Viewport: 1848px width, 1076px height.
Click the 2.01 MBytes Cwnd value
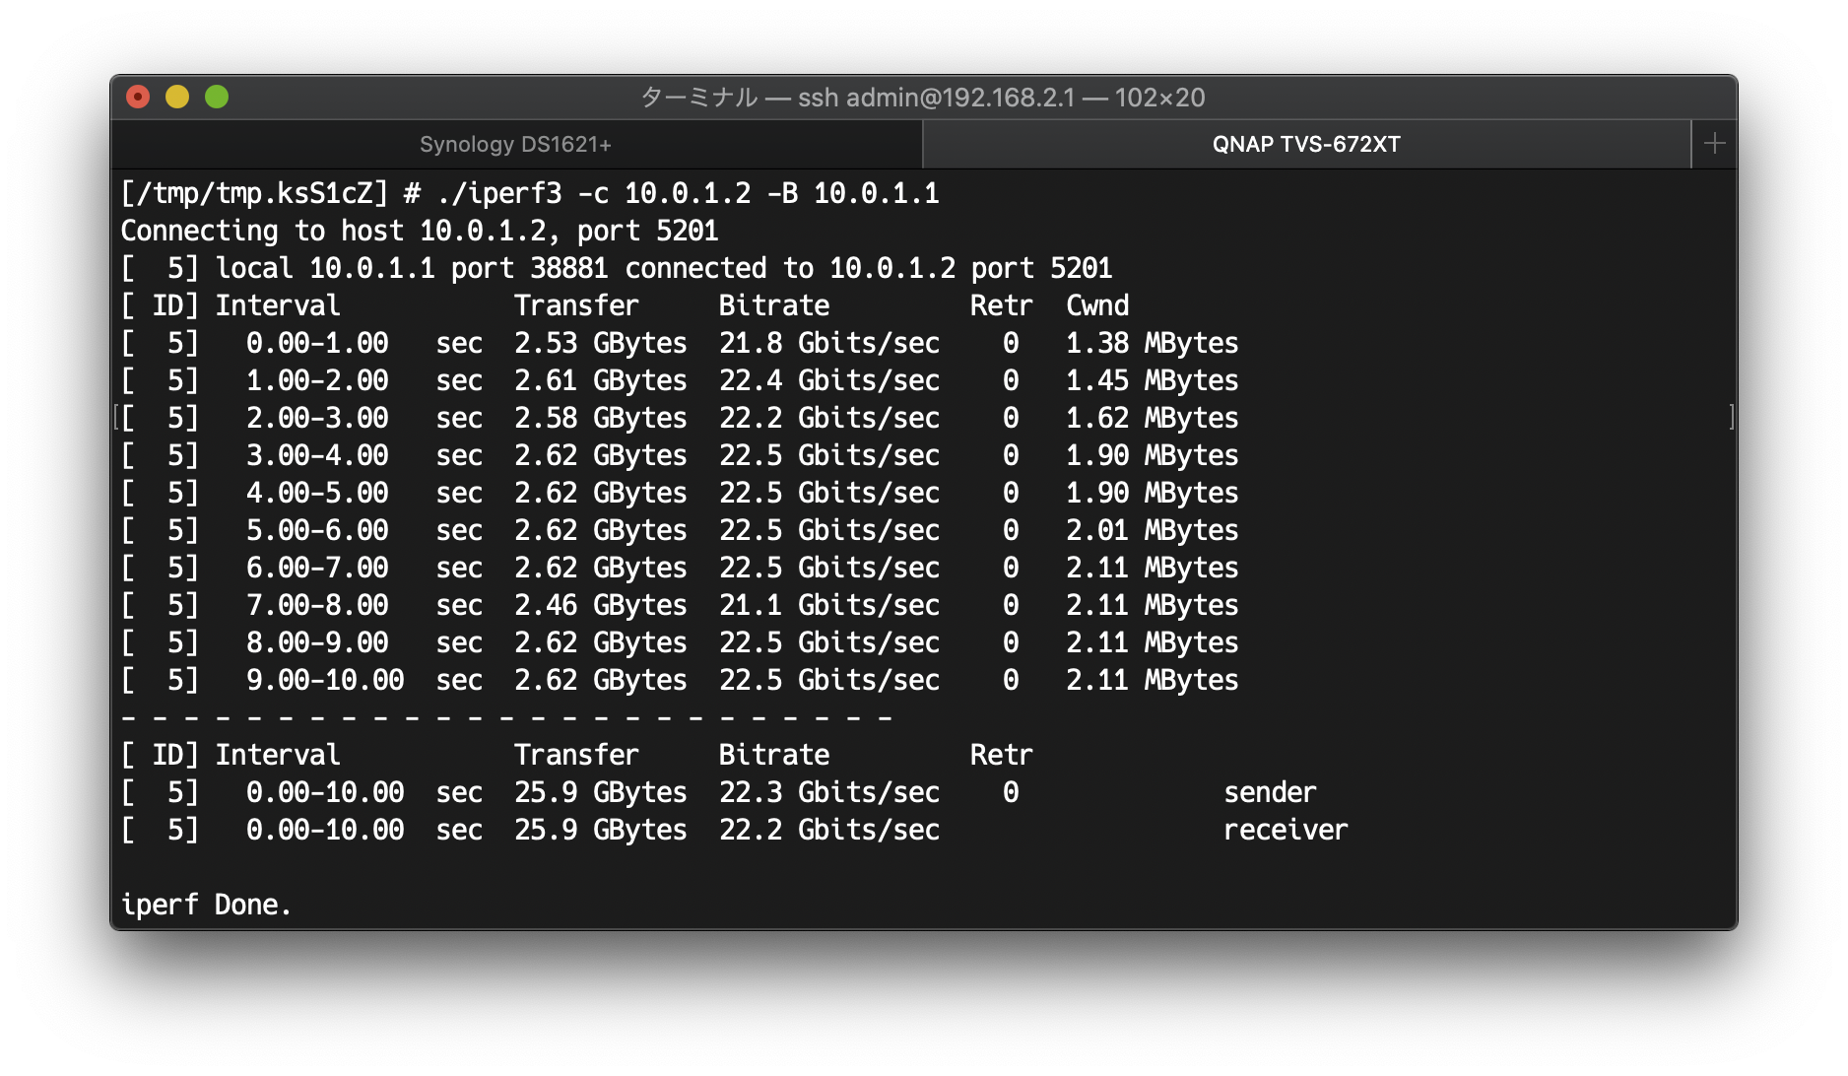click(x=1153, y=530)
